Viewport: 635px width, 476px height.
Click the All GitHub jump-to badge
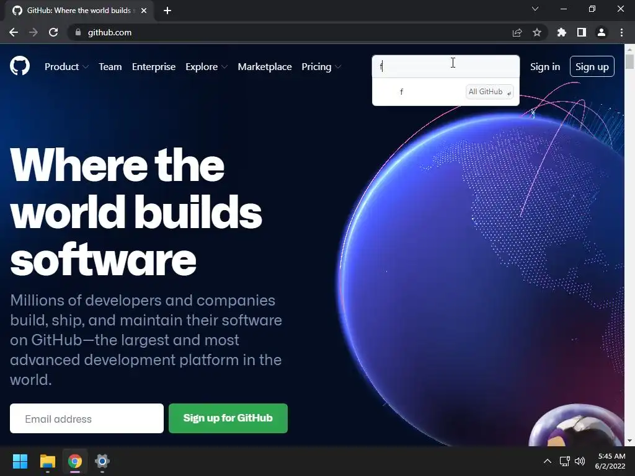(x=490, y=92)
